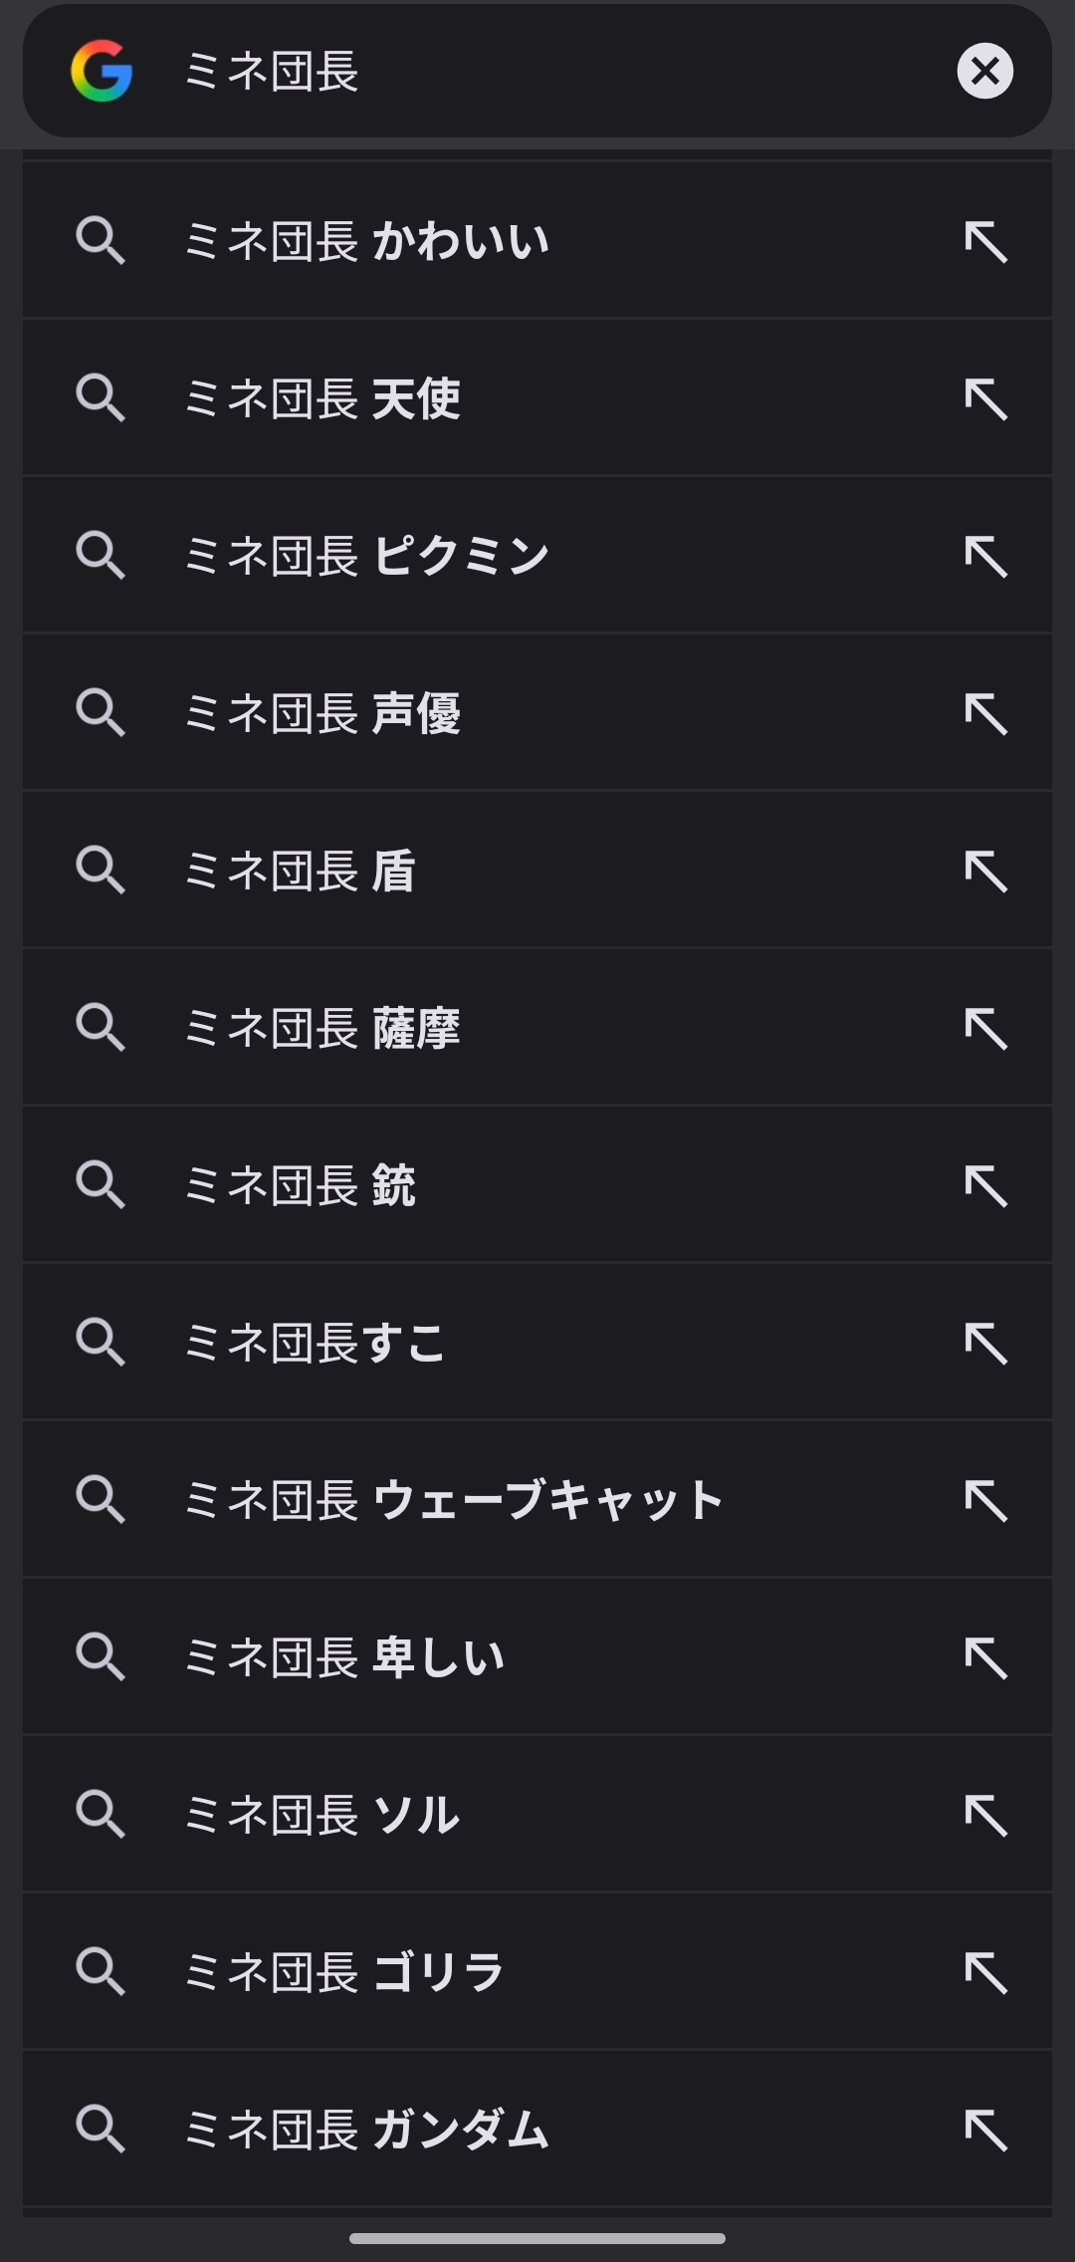Tap the arrow icon beside ミネ団長 ソル
Image resolution: width=1075 pixels, height=2262 pixels.
pyautogui.click(x=985, y=1815)
